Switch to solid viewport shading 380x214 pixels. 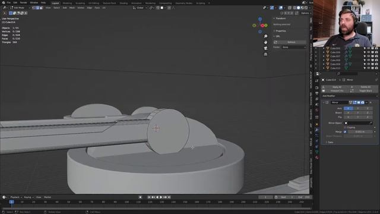[298, 8]
